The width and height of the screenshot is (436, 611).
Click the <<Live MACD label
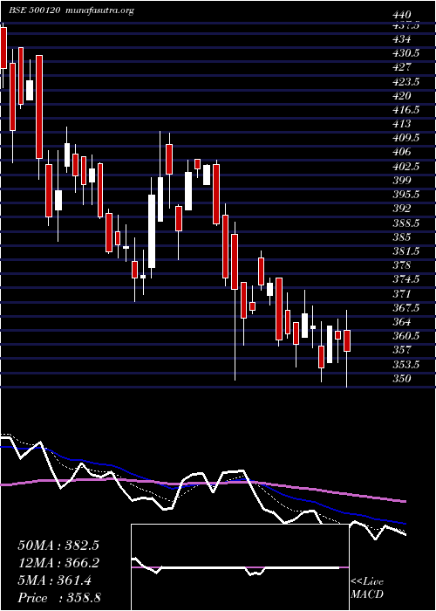coord(367,588)
